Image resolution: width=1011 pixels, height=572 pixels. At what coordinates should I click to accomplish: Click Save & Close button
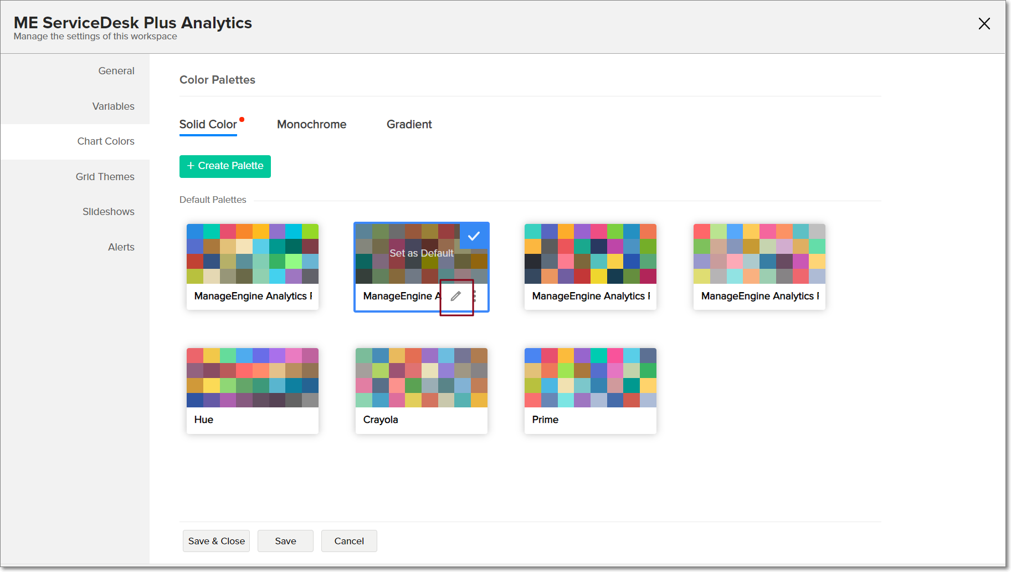click(x=216, y=541)
